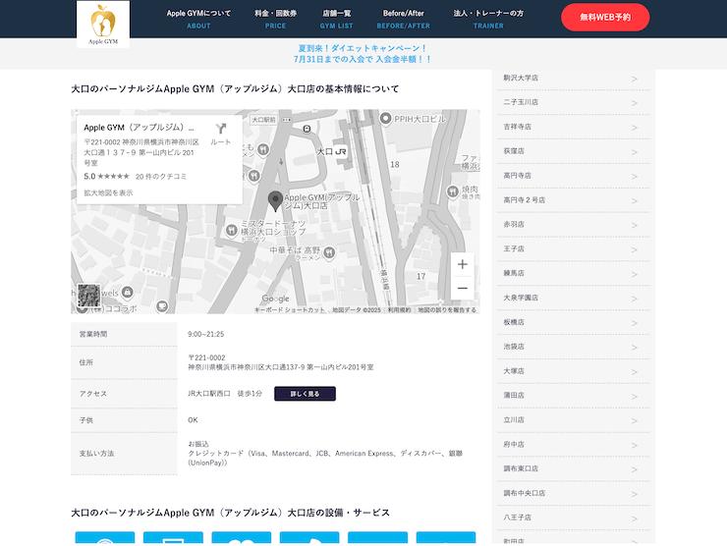The height and width of the screenshot is (546, 727).
Task: Expand the 大泉学園店 chevron arrow
Action: [635, 299]
